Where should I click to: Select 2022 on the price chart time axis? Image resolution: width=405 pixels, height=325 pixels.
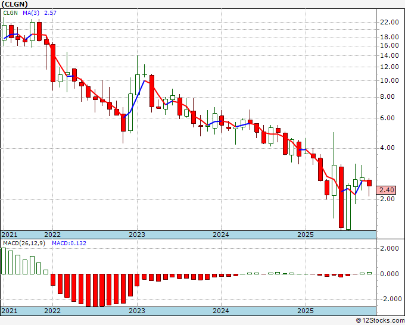click(52, 235)
